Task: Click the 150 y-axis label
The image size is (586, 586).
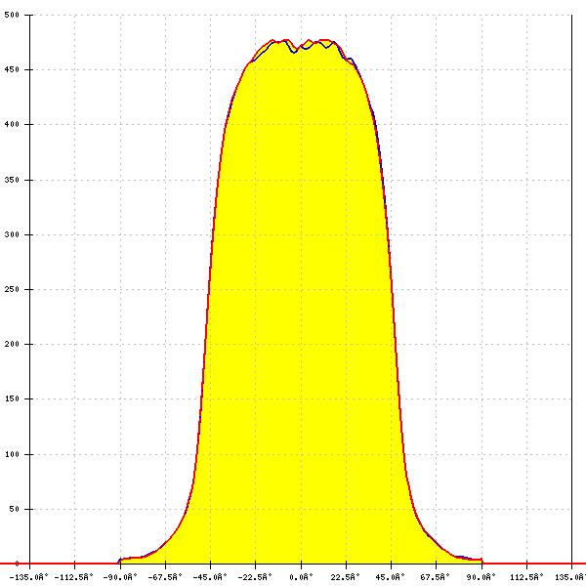Action: click(11, 398)
